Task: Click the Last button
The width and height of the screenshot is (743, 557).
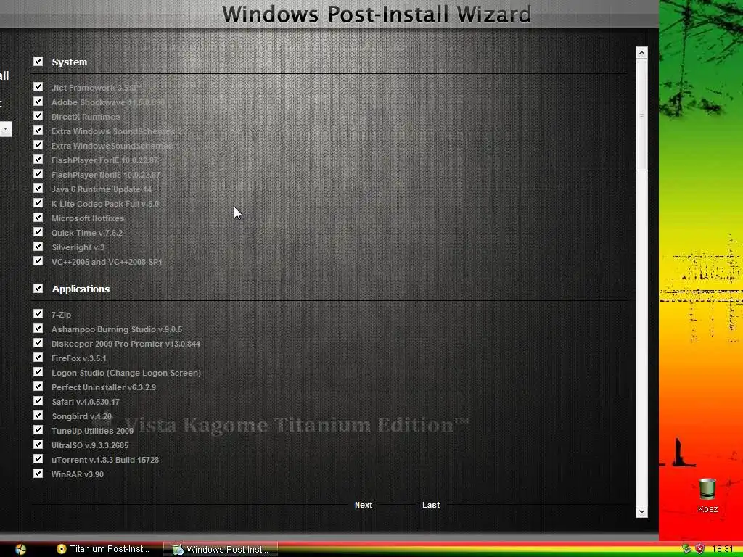Action: [431, 505]
